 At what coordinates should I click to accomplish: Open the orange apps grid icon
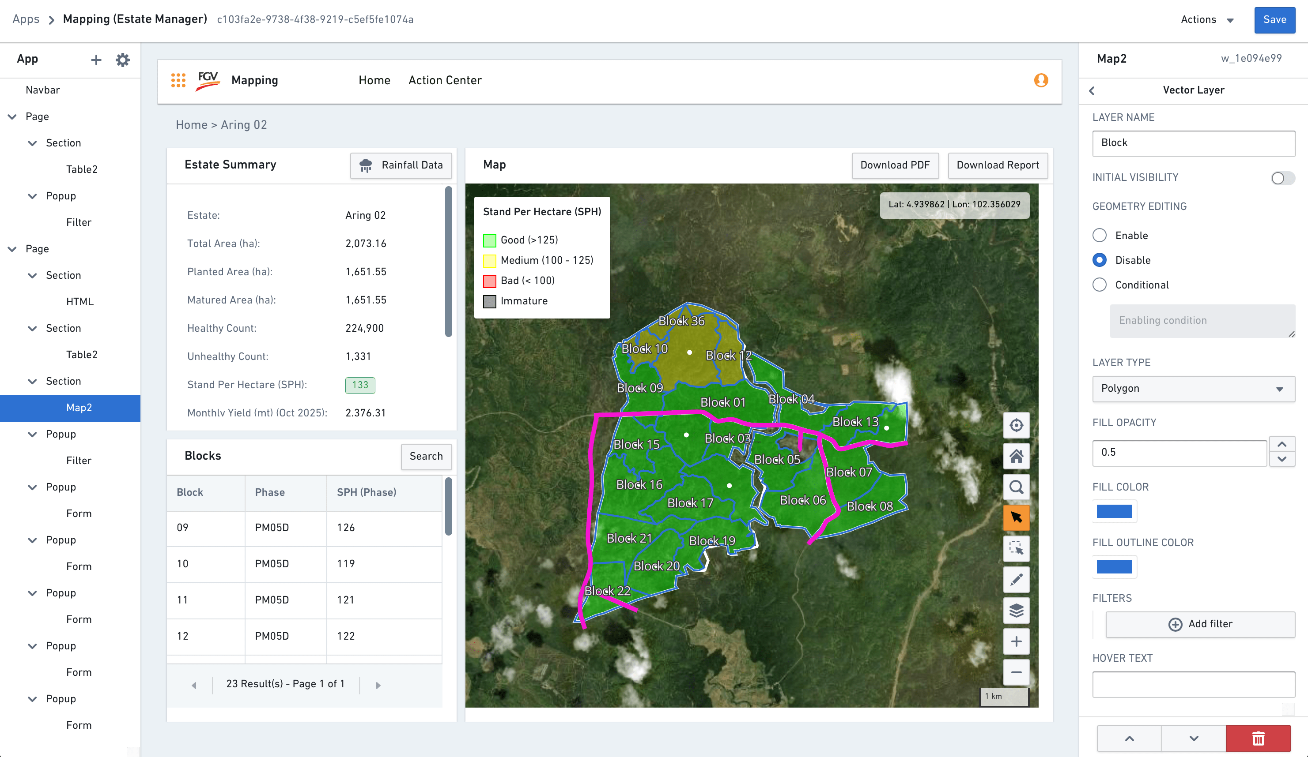click(178, 80)
